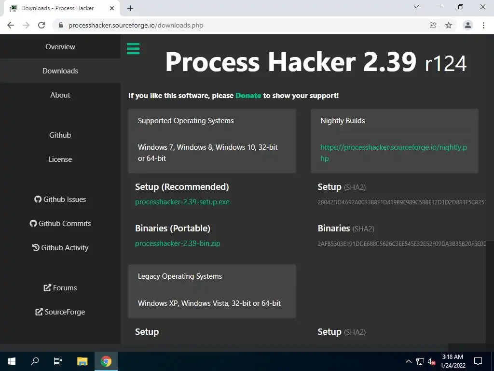This screenshot has width=494, height=371.
Task: Click the green Donate link
Action: [248, 96]
